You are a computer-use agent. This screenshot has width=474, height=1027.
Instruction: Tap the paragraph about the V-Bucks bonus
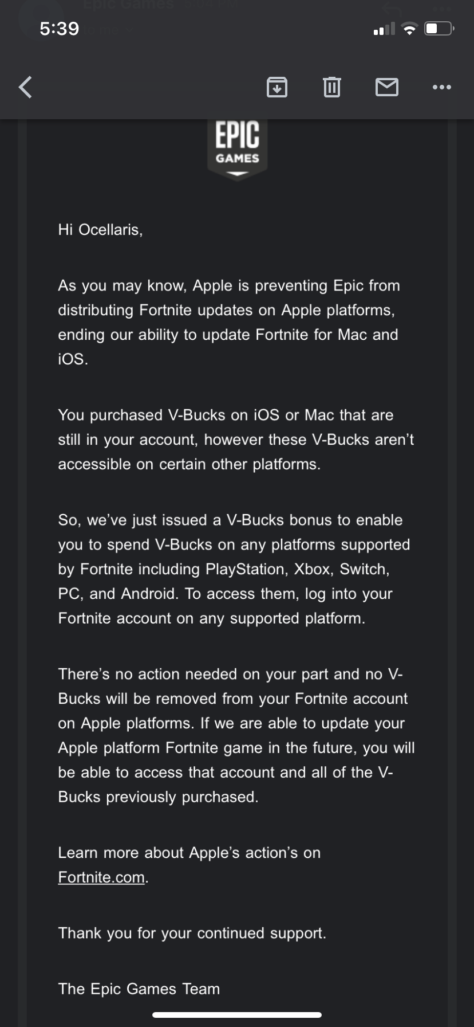(234, 569)
